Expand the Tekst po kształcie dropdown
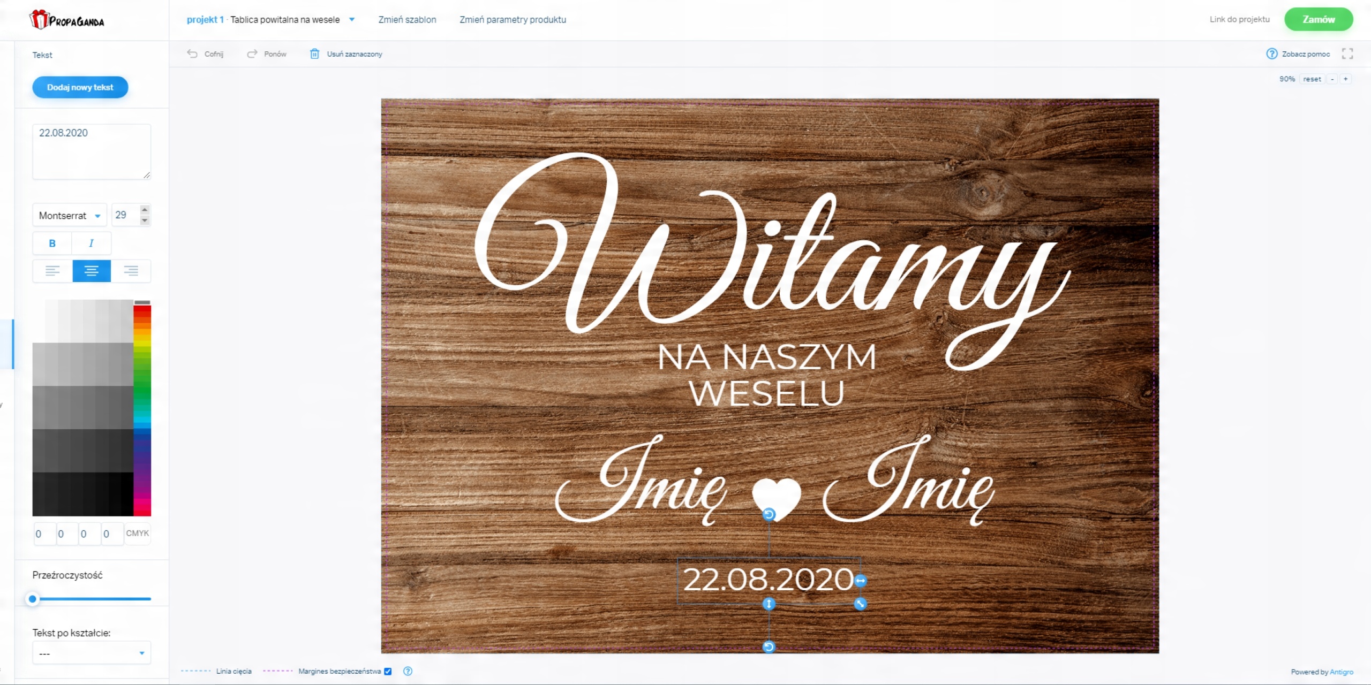The width and height of the screenshot is (1371, 685). [92, 653]
